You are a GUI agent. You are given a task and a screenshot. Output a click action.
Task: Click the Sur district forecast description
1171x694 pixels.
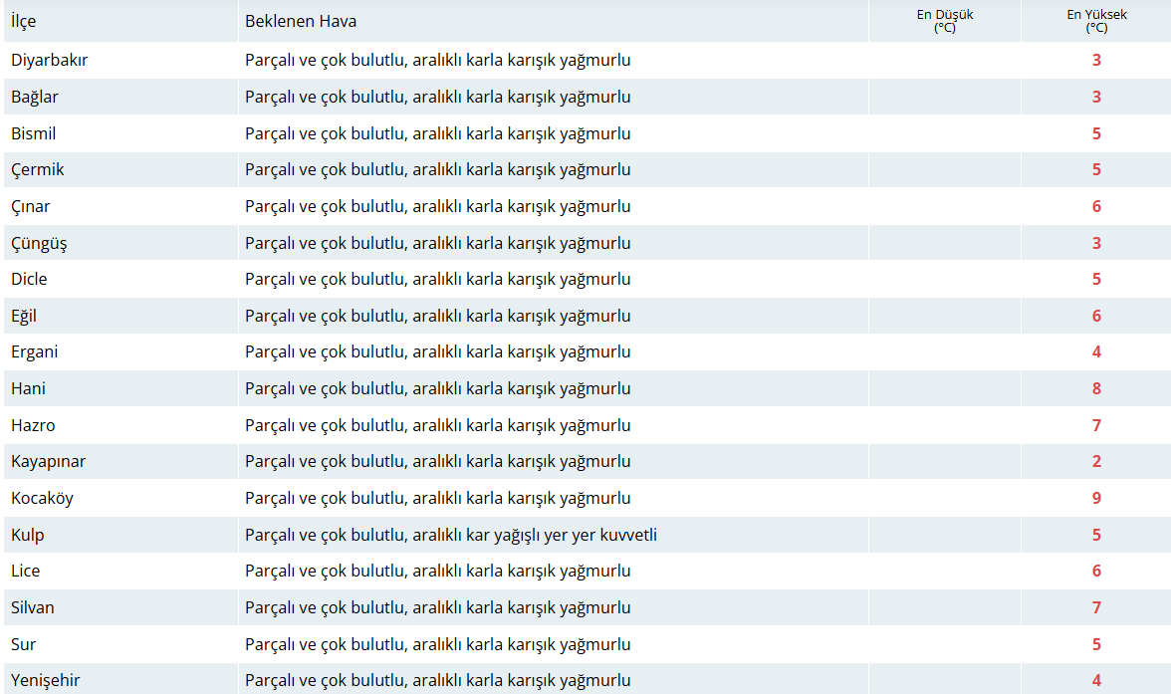[438, 643]
